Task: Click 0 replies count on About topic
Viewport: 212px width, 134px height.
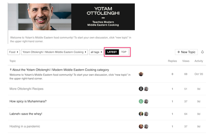Action: pos(172,74)
